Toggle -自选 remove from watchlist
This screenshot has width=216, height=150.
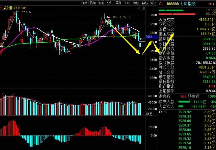(x=144, y=3)
